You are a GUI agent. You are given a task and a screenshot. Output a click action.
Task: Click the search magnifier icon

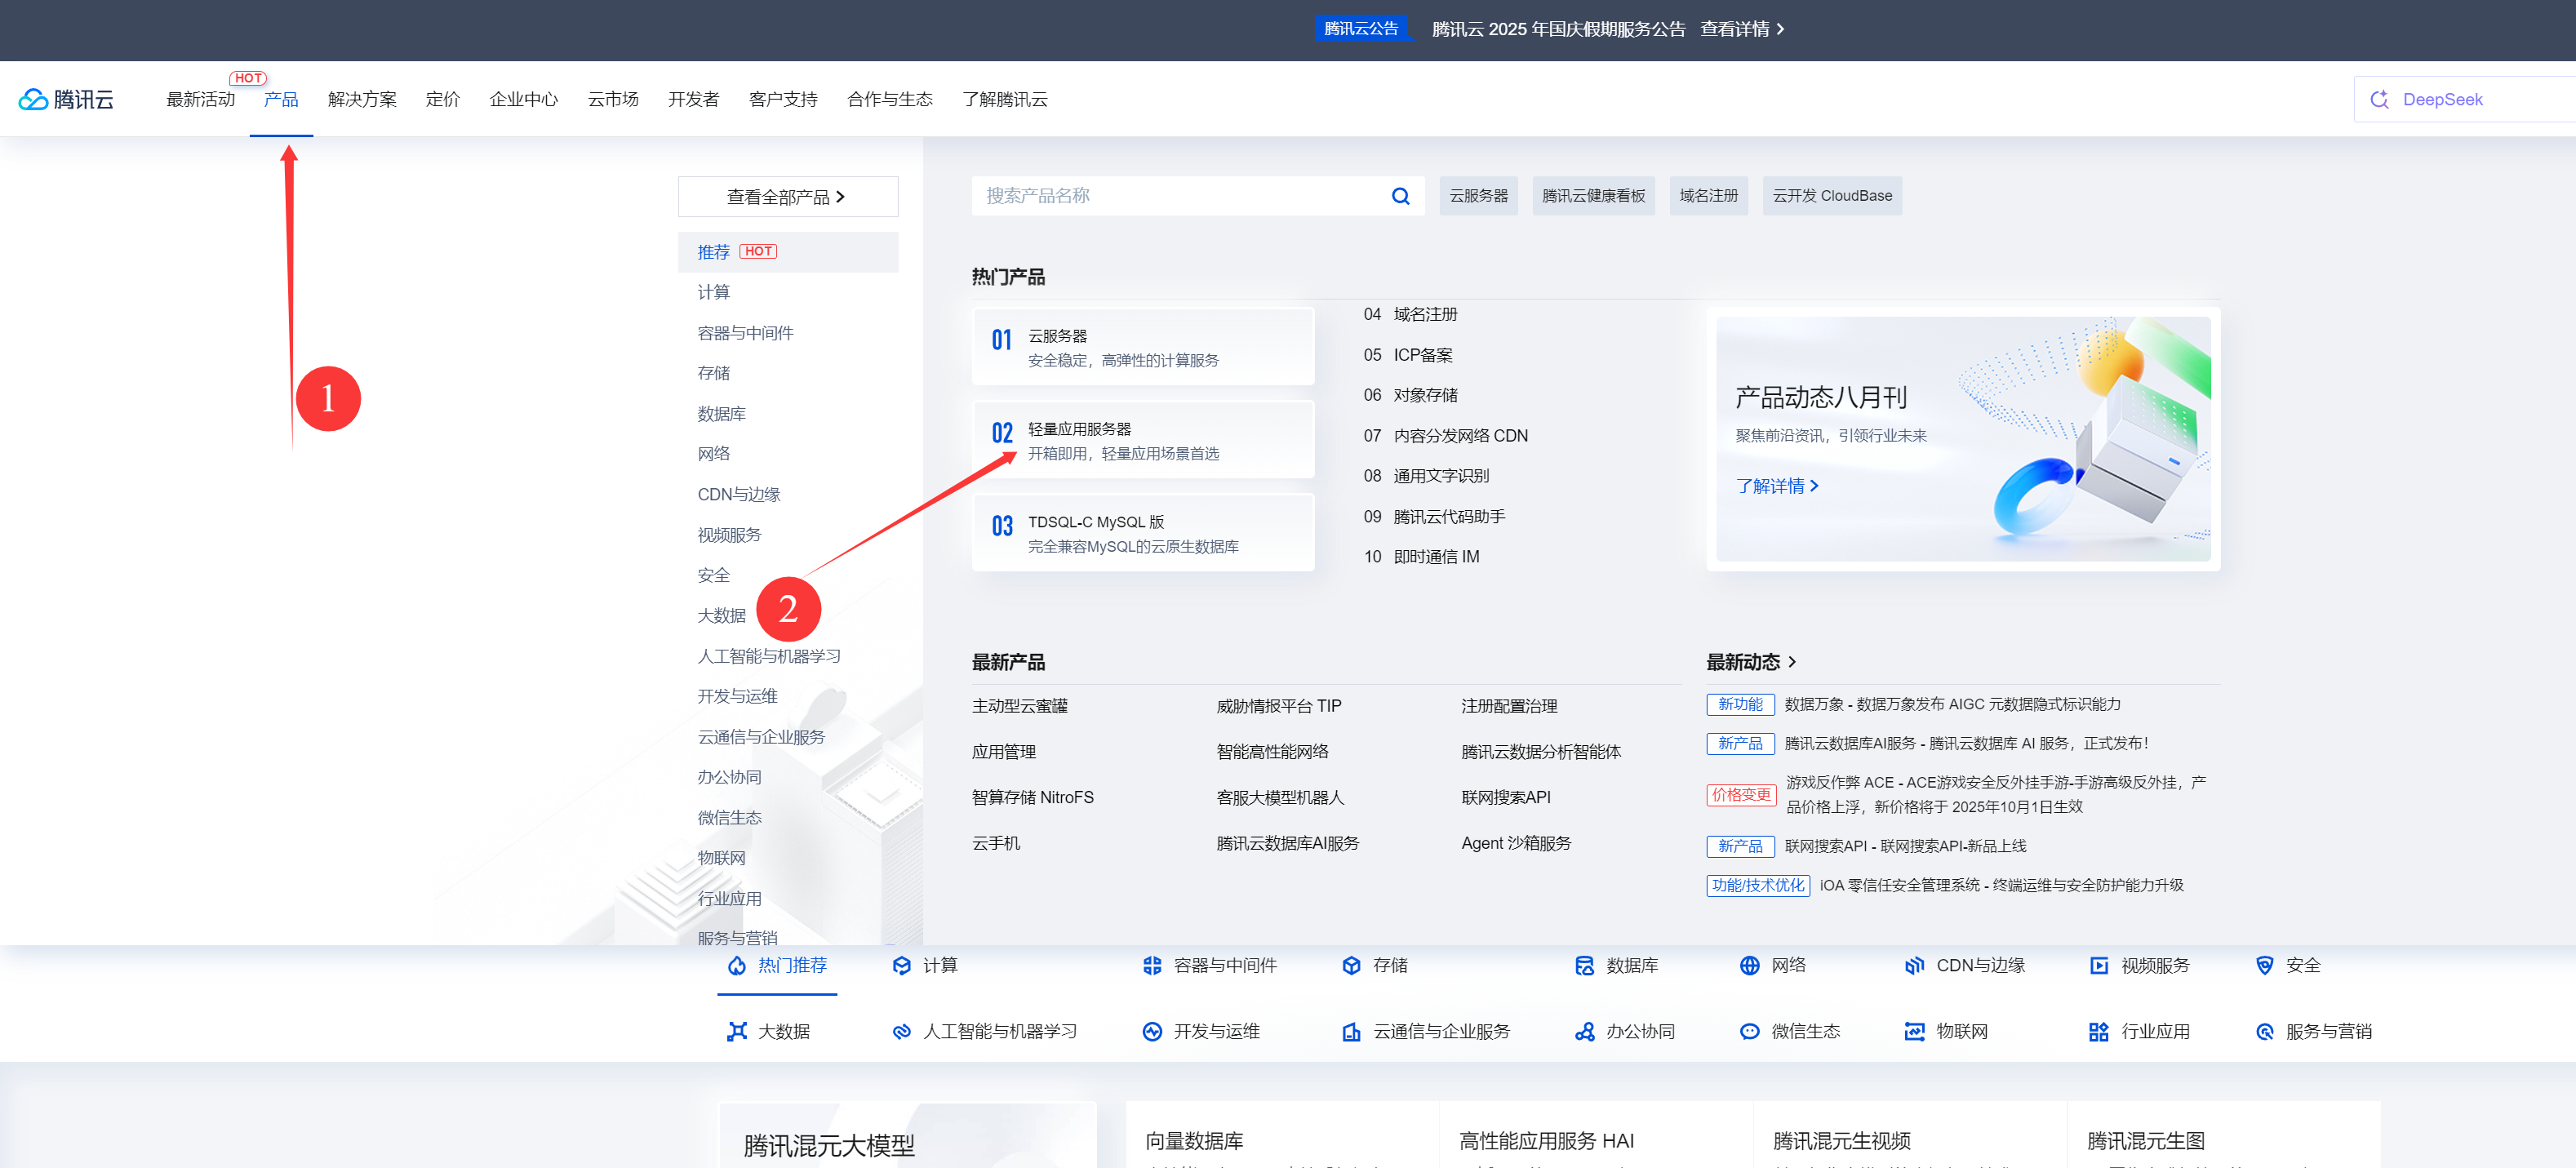point(1400,196)
